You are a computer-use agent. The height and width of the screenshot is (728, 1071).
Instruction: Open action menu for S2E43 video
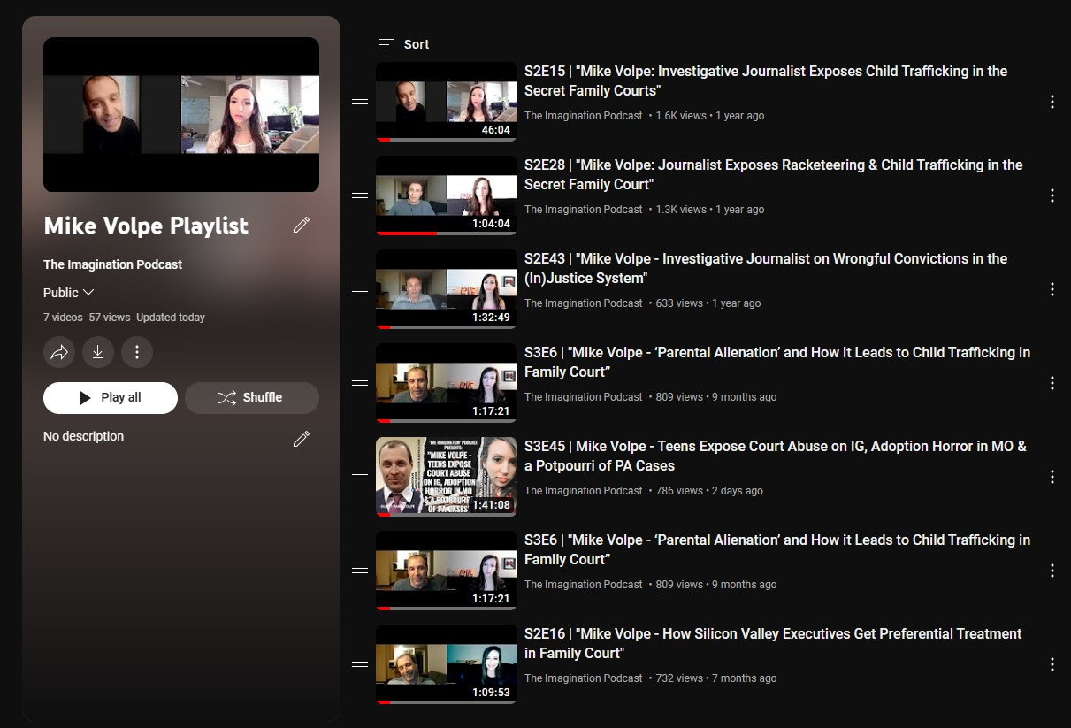(1052, 289)
